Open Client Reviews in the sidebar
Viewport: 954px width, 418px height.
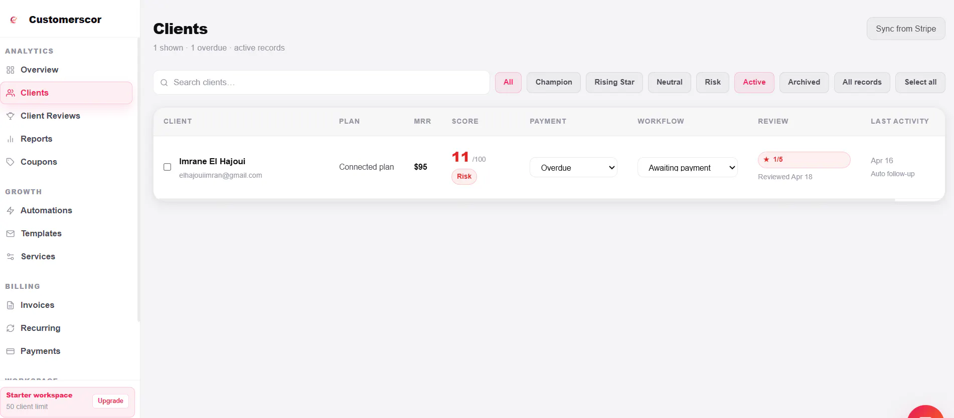point(66,116)
